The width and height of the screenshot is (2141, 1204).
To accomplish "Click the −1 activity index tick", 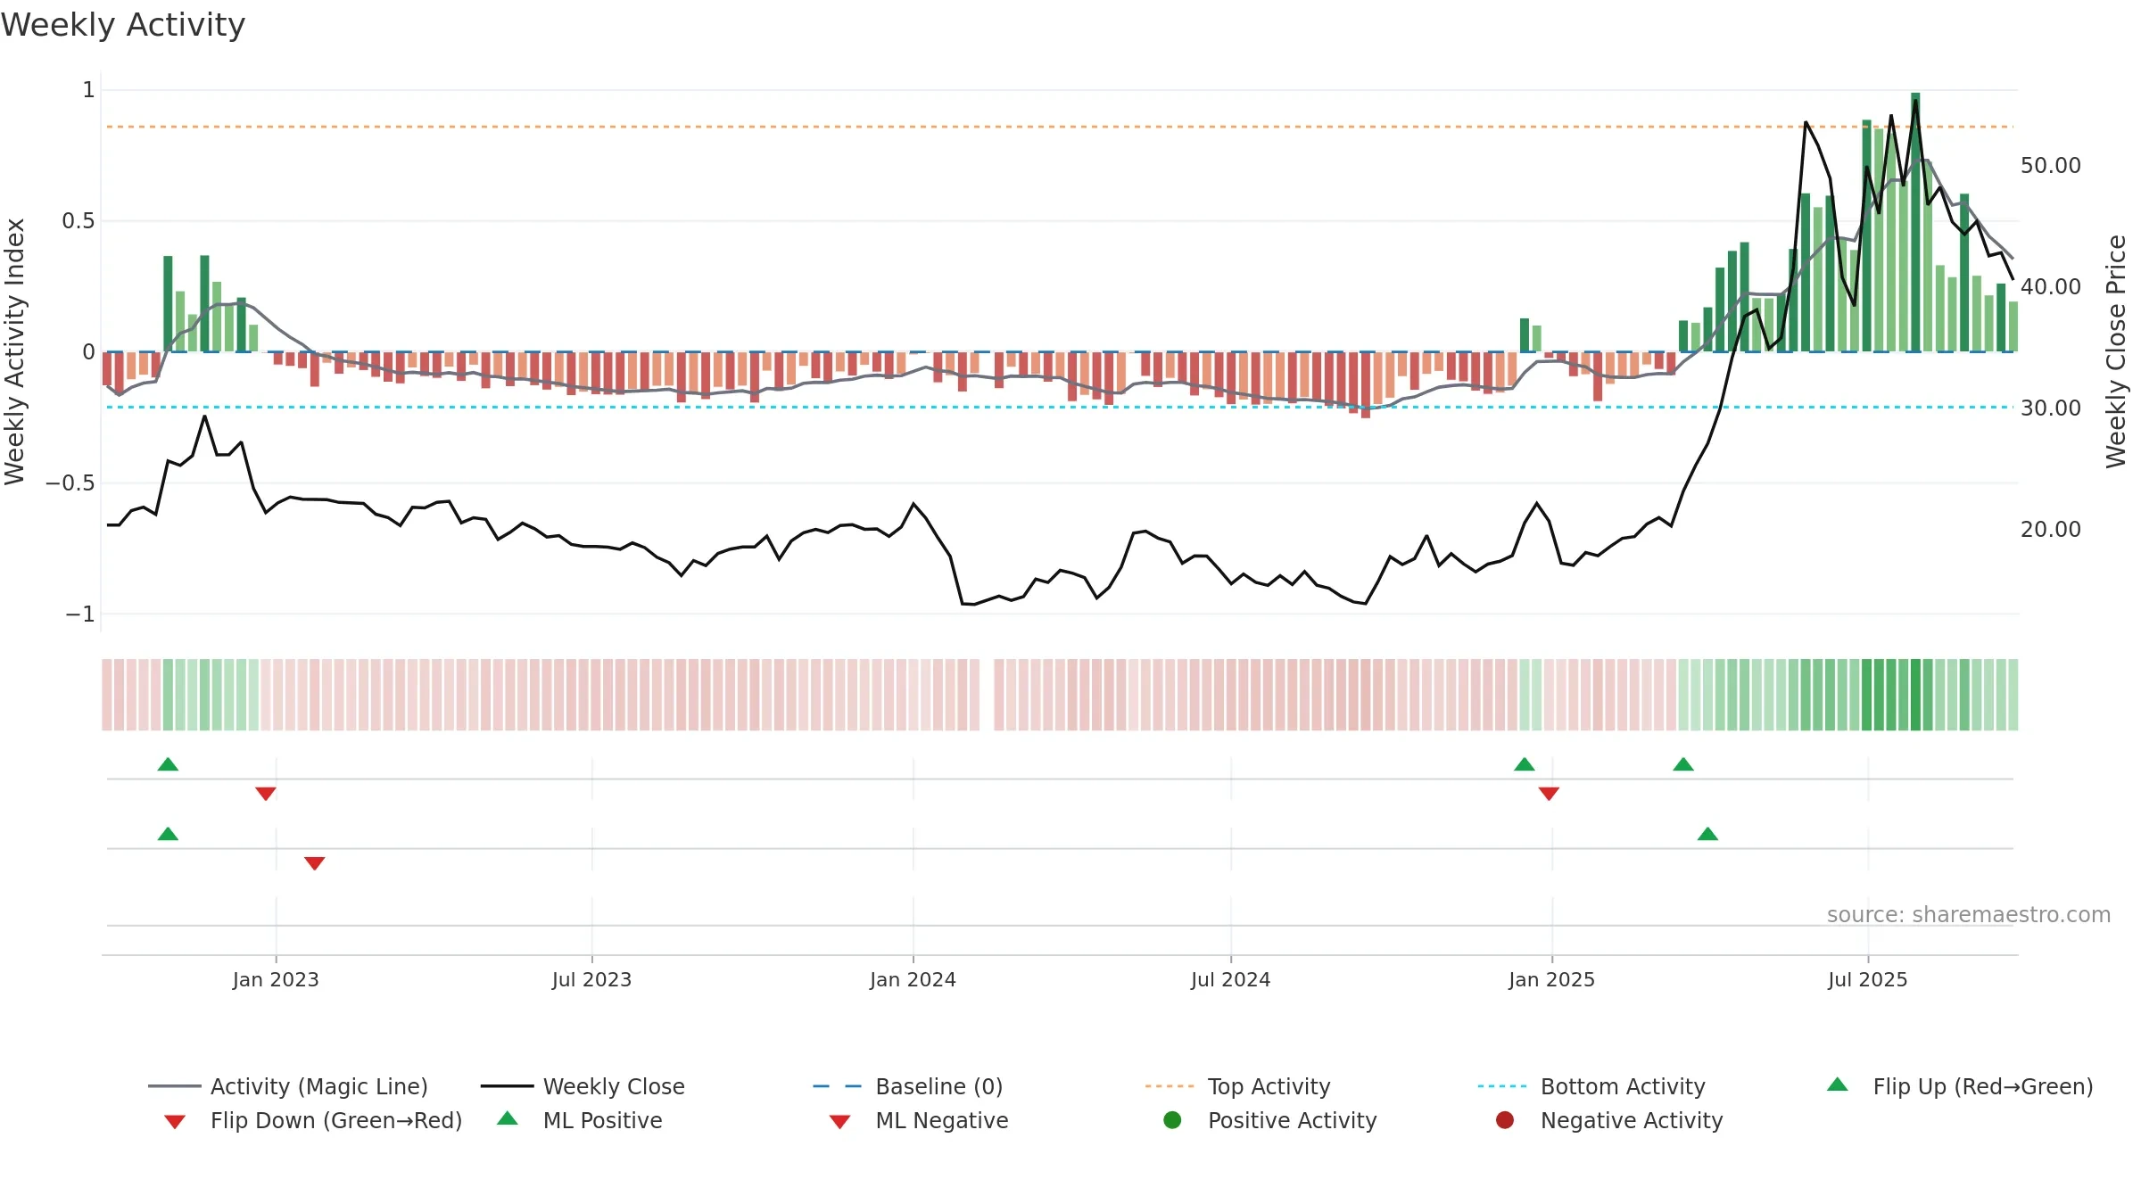I will (80, 614).
